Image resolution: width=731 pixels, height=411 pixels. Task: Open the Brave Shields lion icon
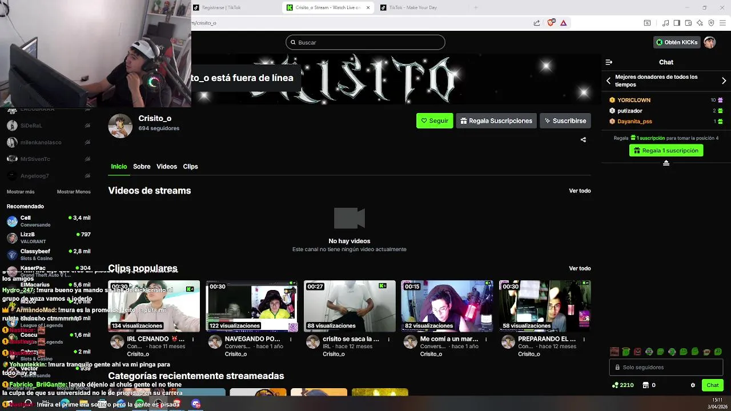pyautogui.click(x=551, y=23)
